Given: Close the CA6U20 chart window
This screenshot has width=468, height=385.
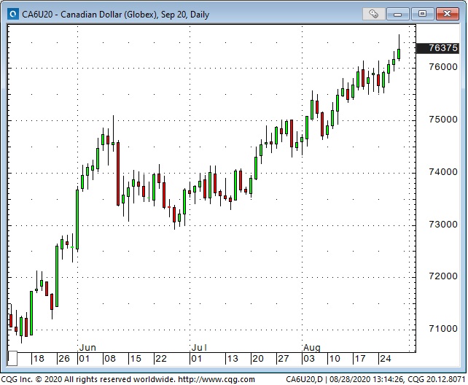Looking at the screenshot, I should (x=447, y=14).
